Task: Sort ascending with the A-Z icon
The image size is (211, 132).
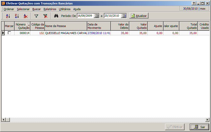Action: pyautogui.click(x=8, y=16)
